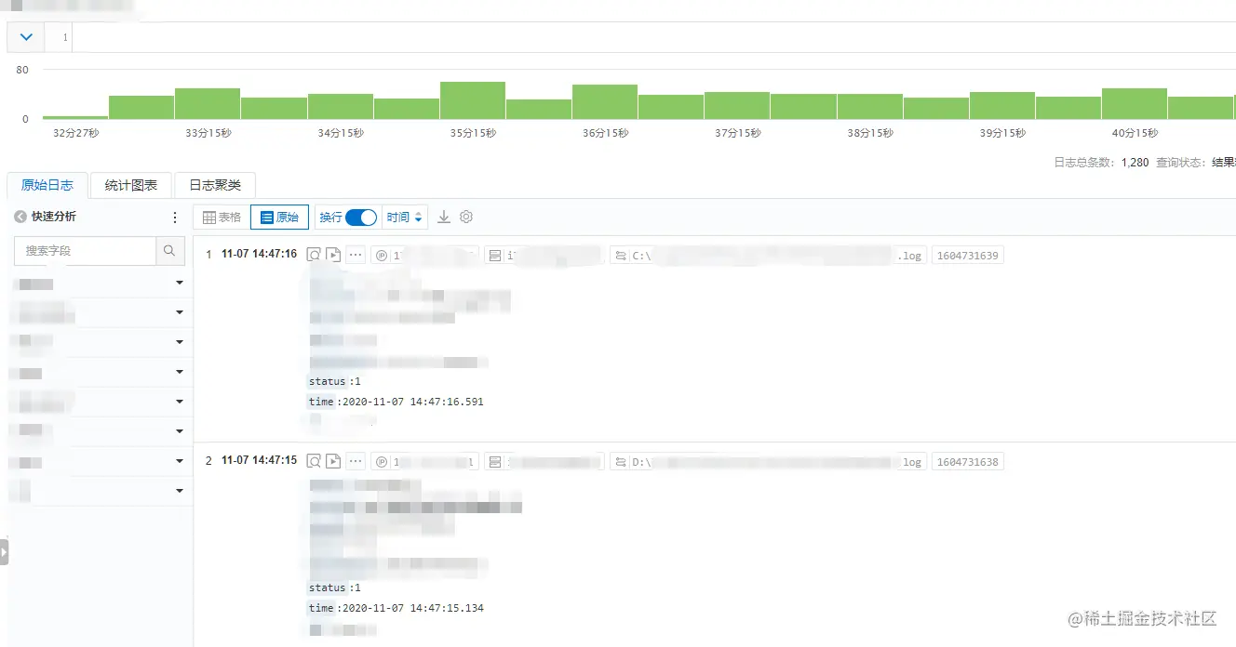Open context view icon on log entry 1

[x=315, y=255]
